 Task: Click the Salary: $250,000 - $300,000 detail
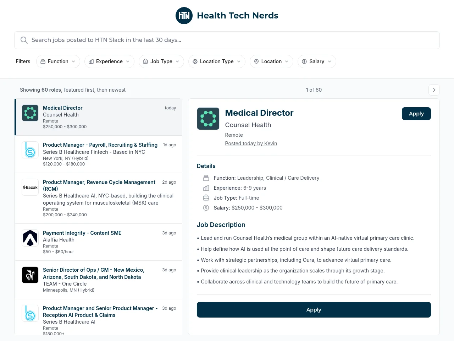248,208
